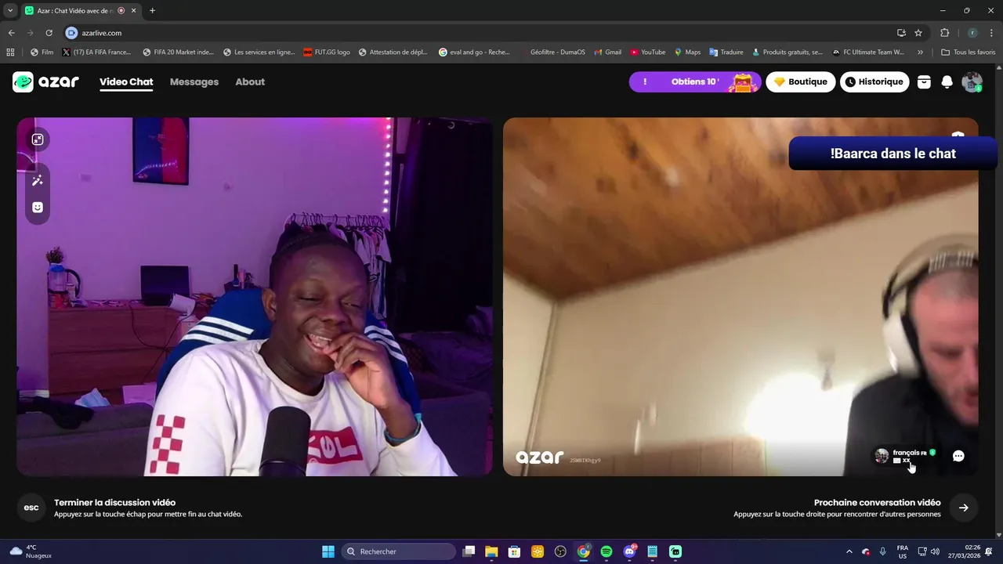The width and height of the screenshot is (1003, 564).
Task: Click the Obtiens 10' promo banner
Action: pos(694,81)
